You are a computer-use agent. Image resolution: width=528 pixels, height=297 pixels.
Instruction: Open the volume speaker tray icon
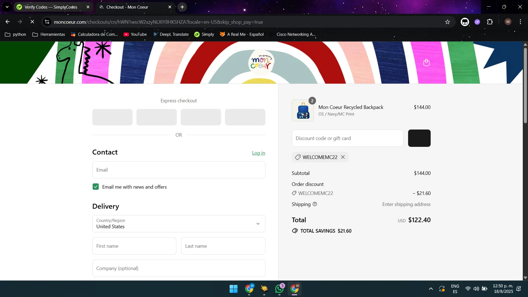coord(476,289)
